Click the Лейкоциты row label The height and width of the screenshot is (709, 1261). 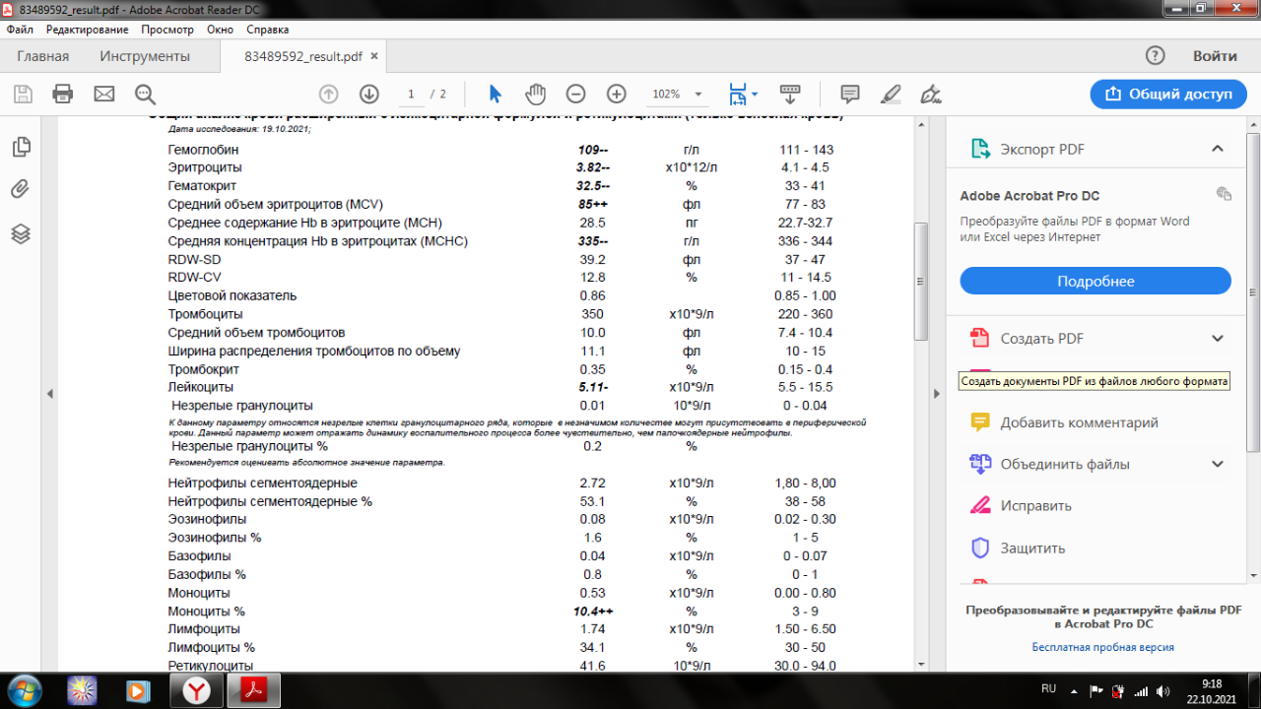coord(201,387)
